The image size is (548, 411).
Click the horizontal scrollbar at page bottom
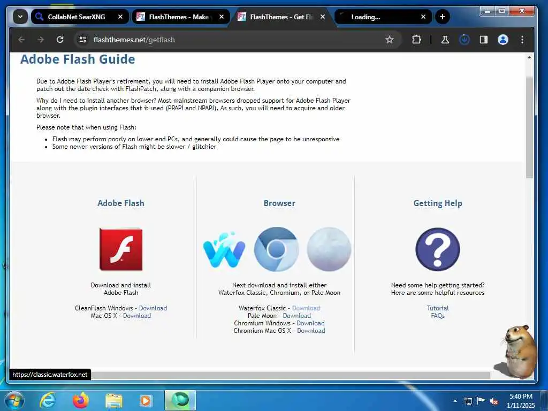[x=290, y=375]
